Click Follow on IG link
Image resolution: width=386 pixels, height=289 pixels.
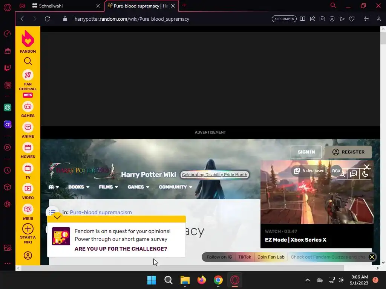click(219, 257)
